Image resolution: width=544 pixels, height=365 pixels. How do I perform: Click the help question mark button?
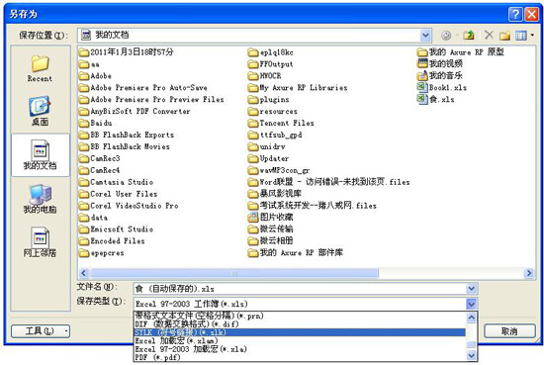515,14
